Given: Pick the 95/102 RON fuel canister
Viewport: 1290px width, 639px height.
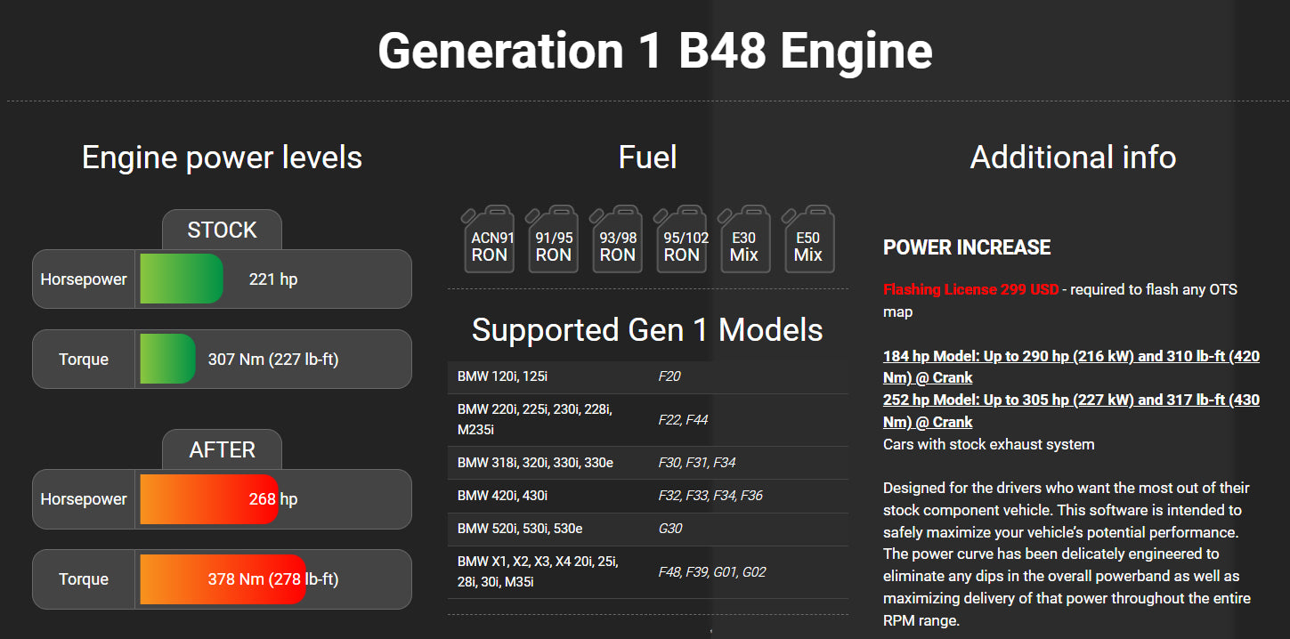Looking at the screenshot, I should (x=681, y=239).
